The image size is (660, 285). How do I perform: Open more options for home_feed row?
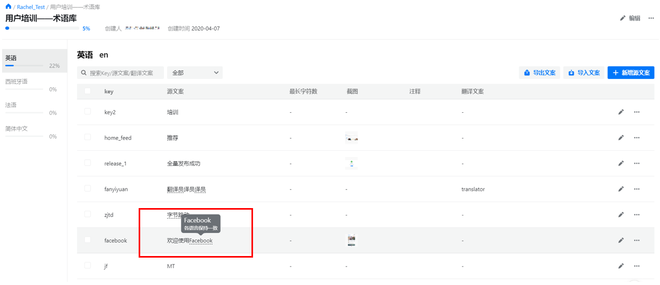coord(637,138)
